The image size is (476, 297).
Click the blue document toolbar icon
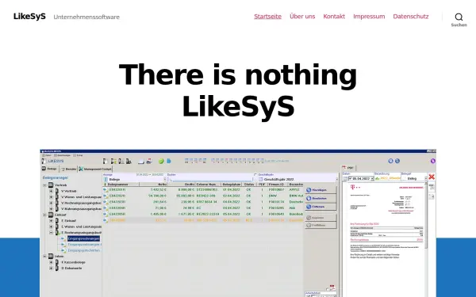tap(169, 162)
